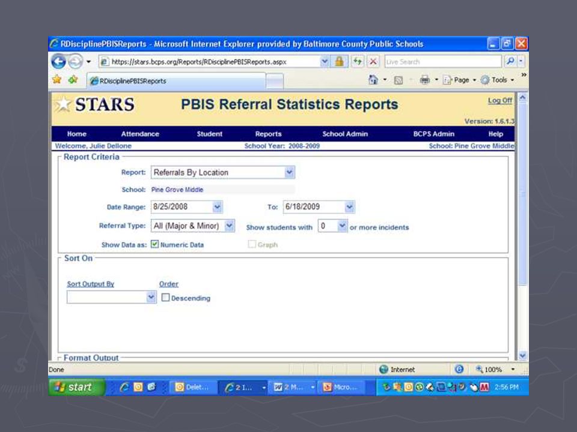Launch Internet Explorer from quick launch
The width and height of the screenshot is (577, 432).
[124, 387]
